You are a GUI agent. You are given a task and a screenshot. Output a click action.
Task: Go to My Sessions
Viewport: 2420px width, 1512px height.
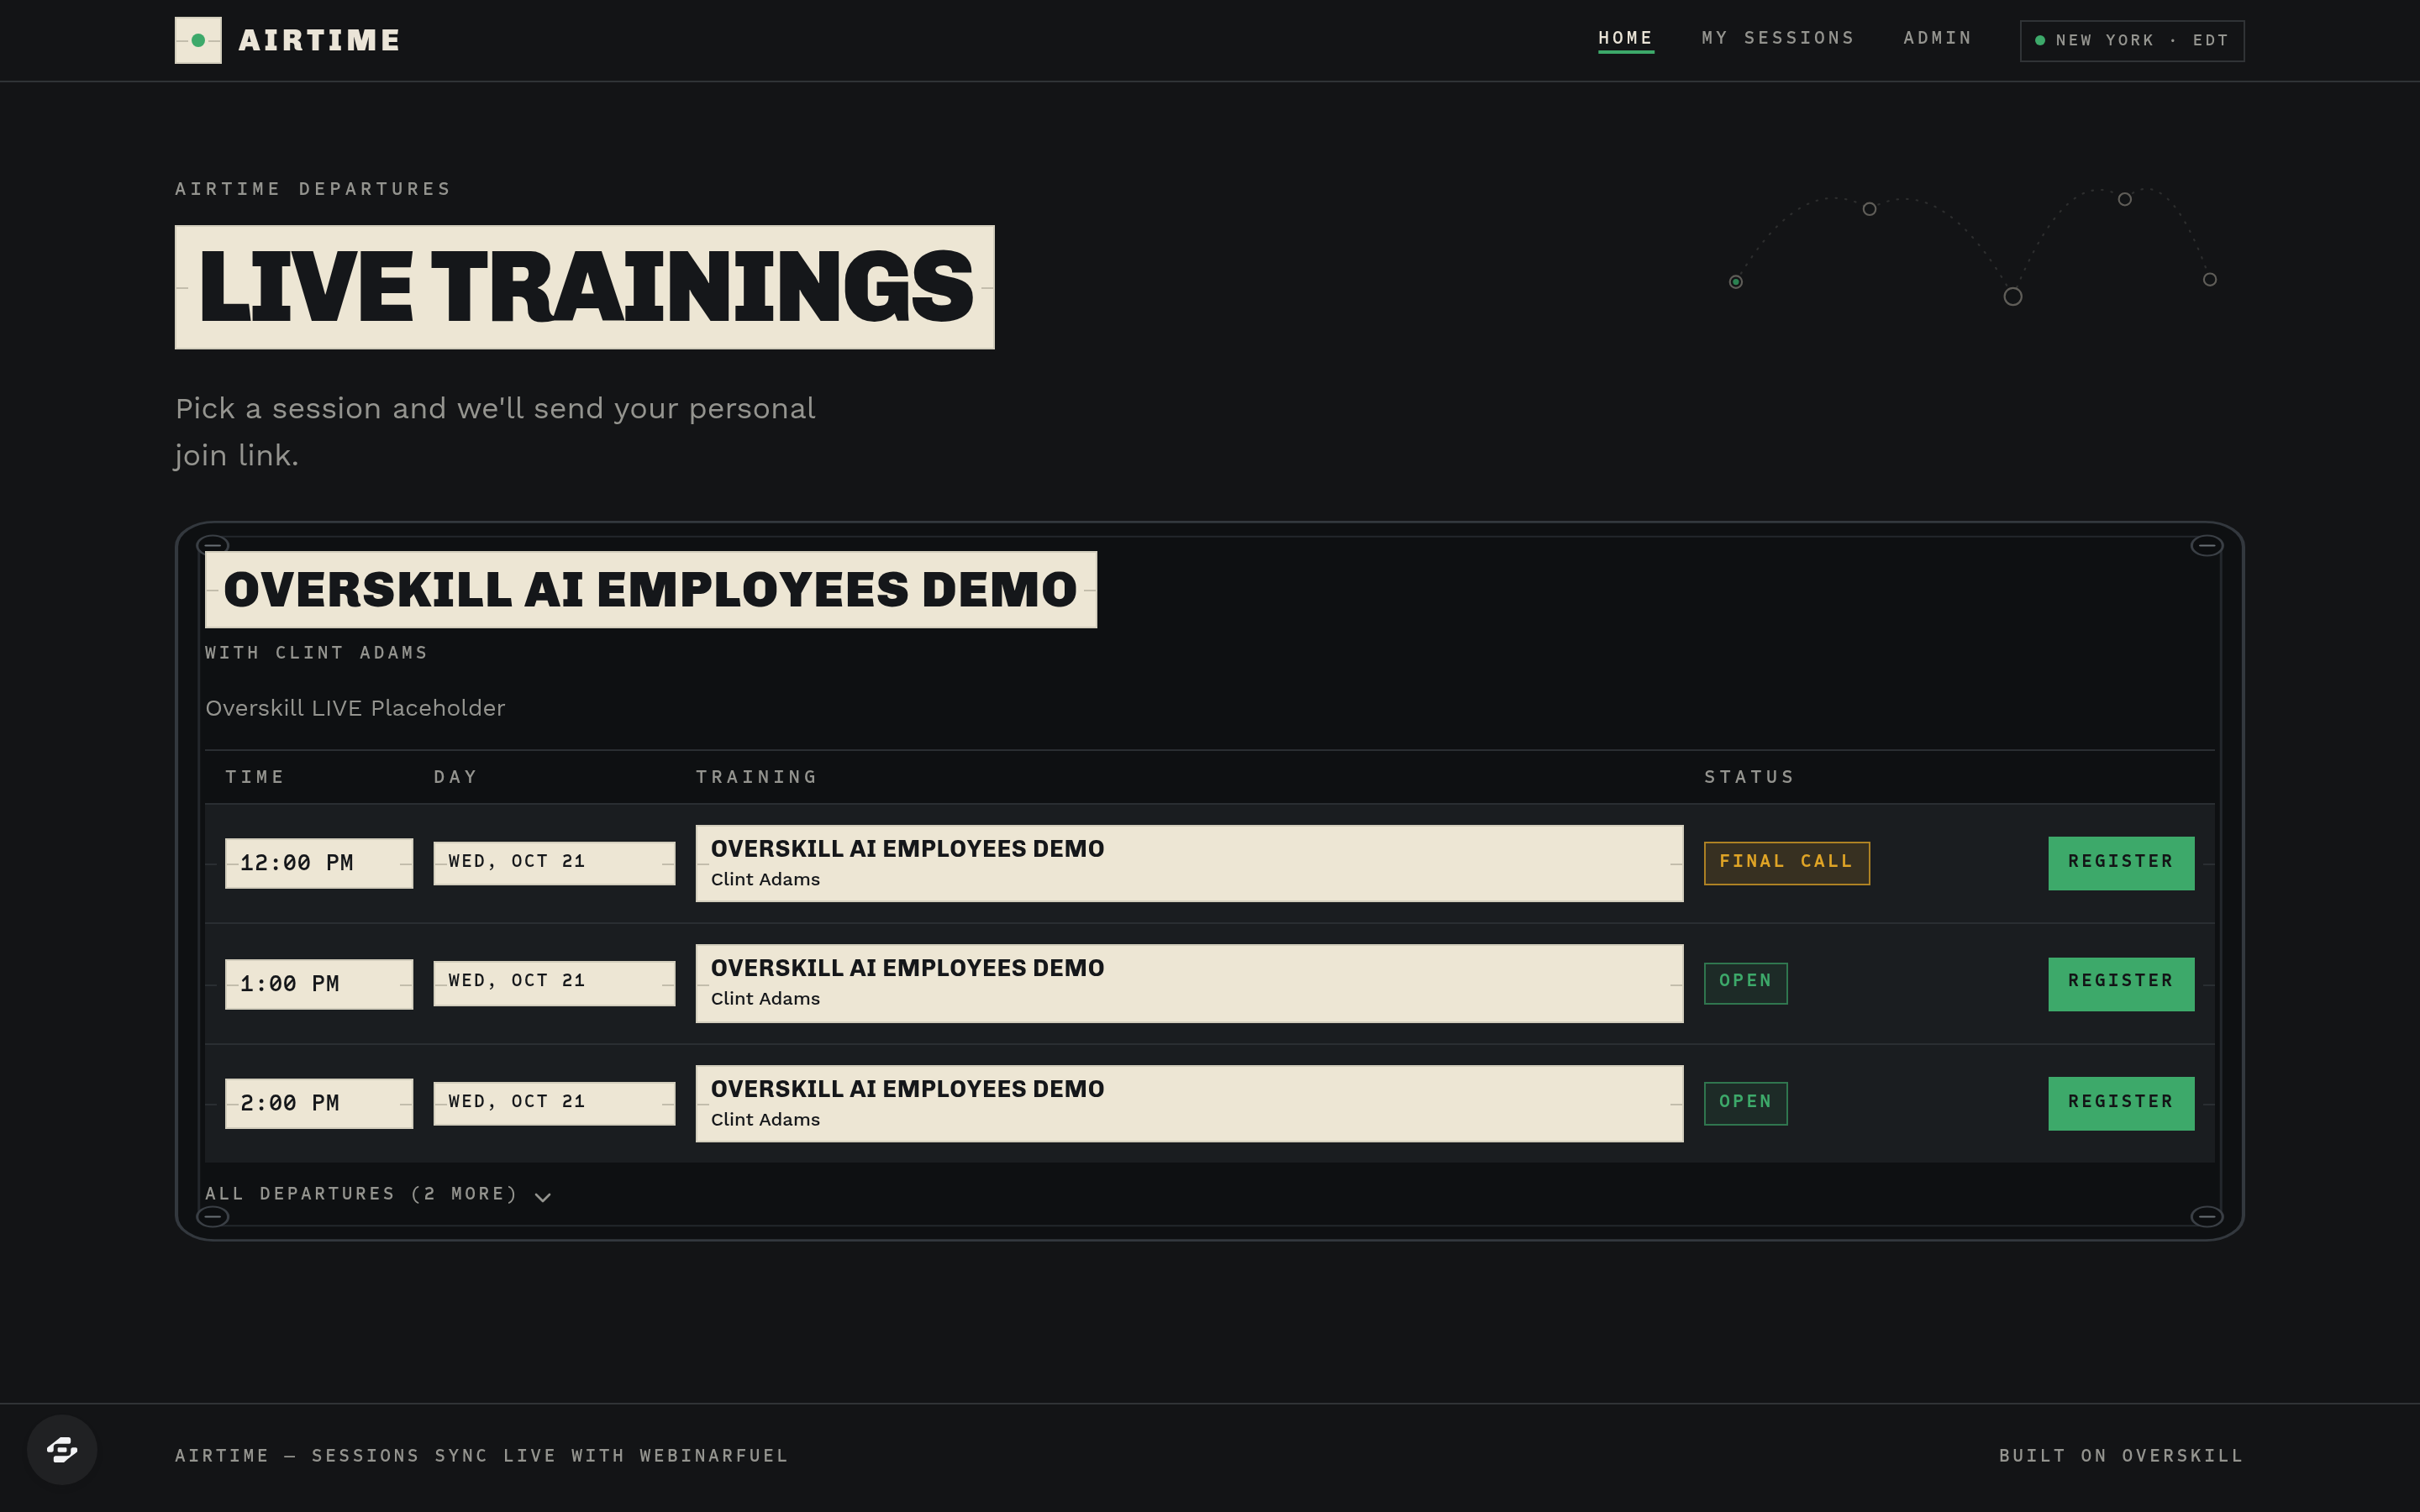pyautogui.click(x=1777, y=38)
